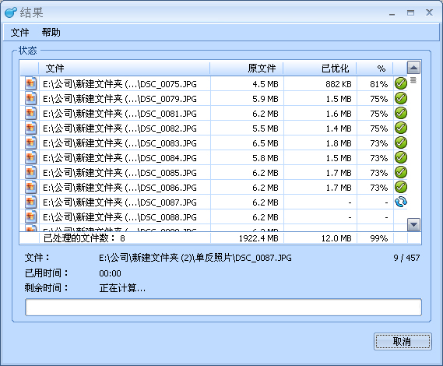Click the 1922.4 MB total size

click(x=258, y=238)
